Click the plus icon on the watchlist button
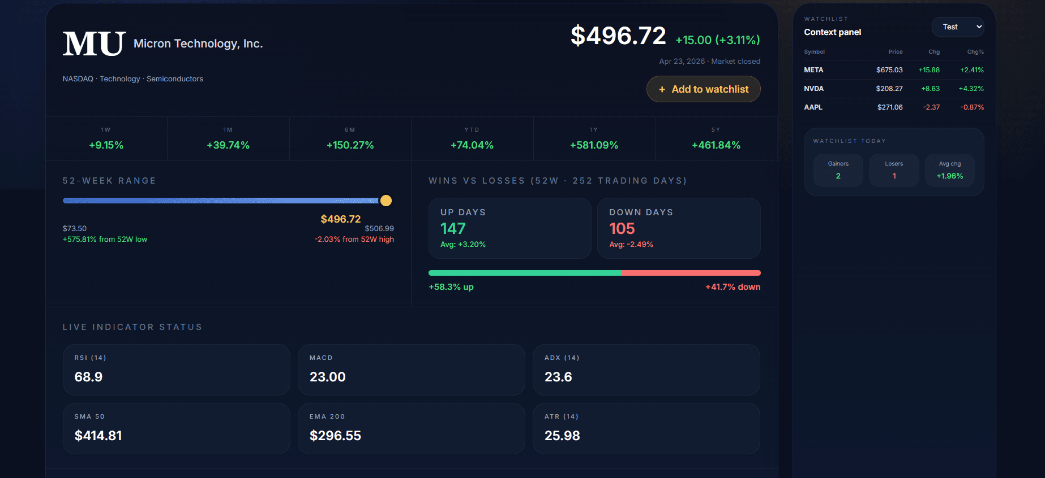Viewport: 1045px width, 478px height. click(662, 89)
